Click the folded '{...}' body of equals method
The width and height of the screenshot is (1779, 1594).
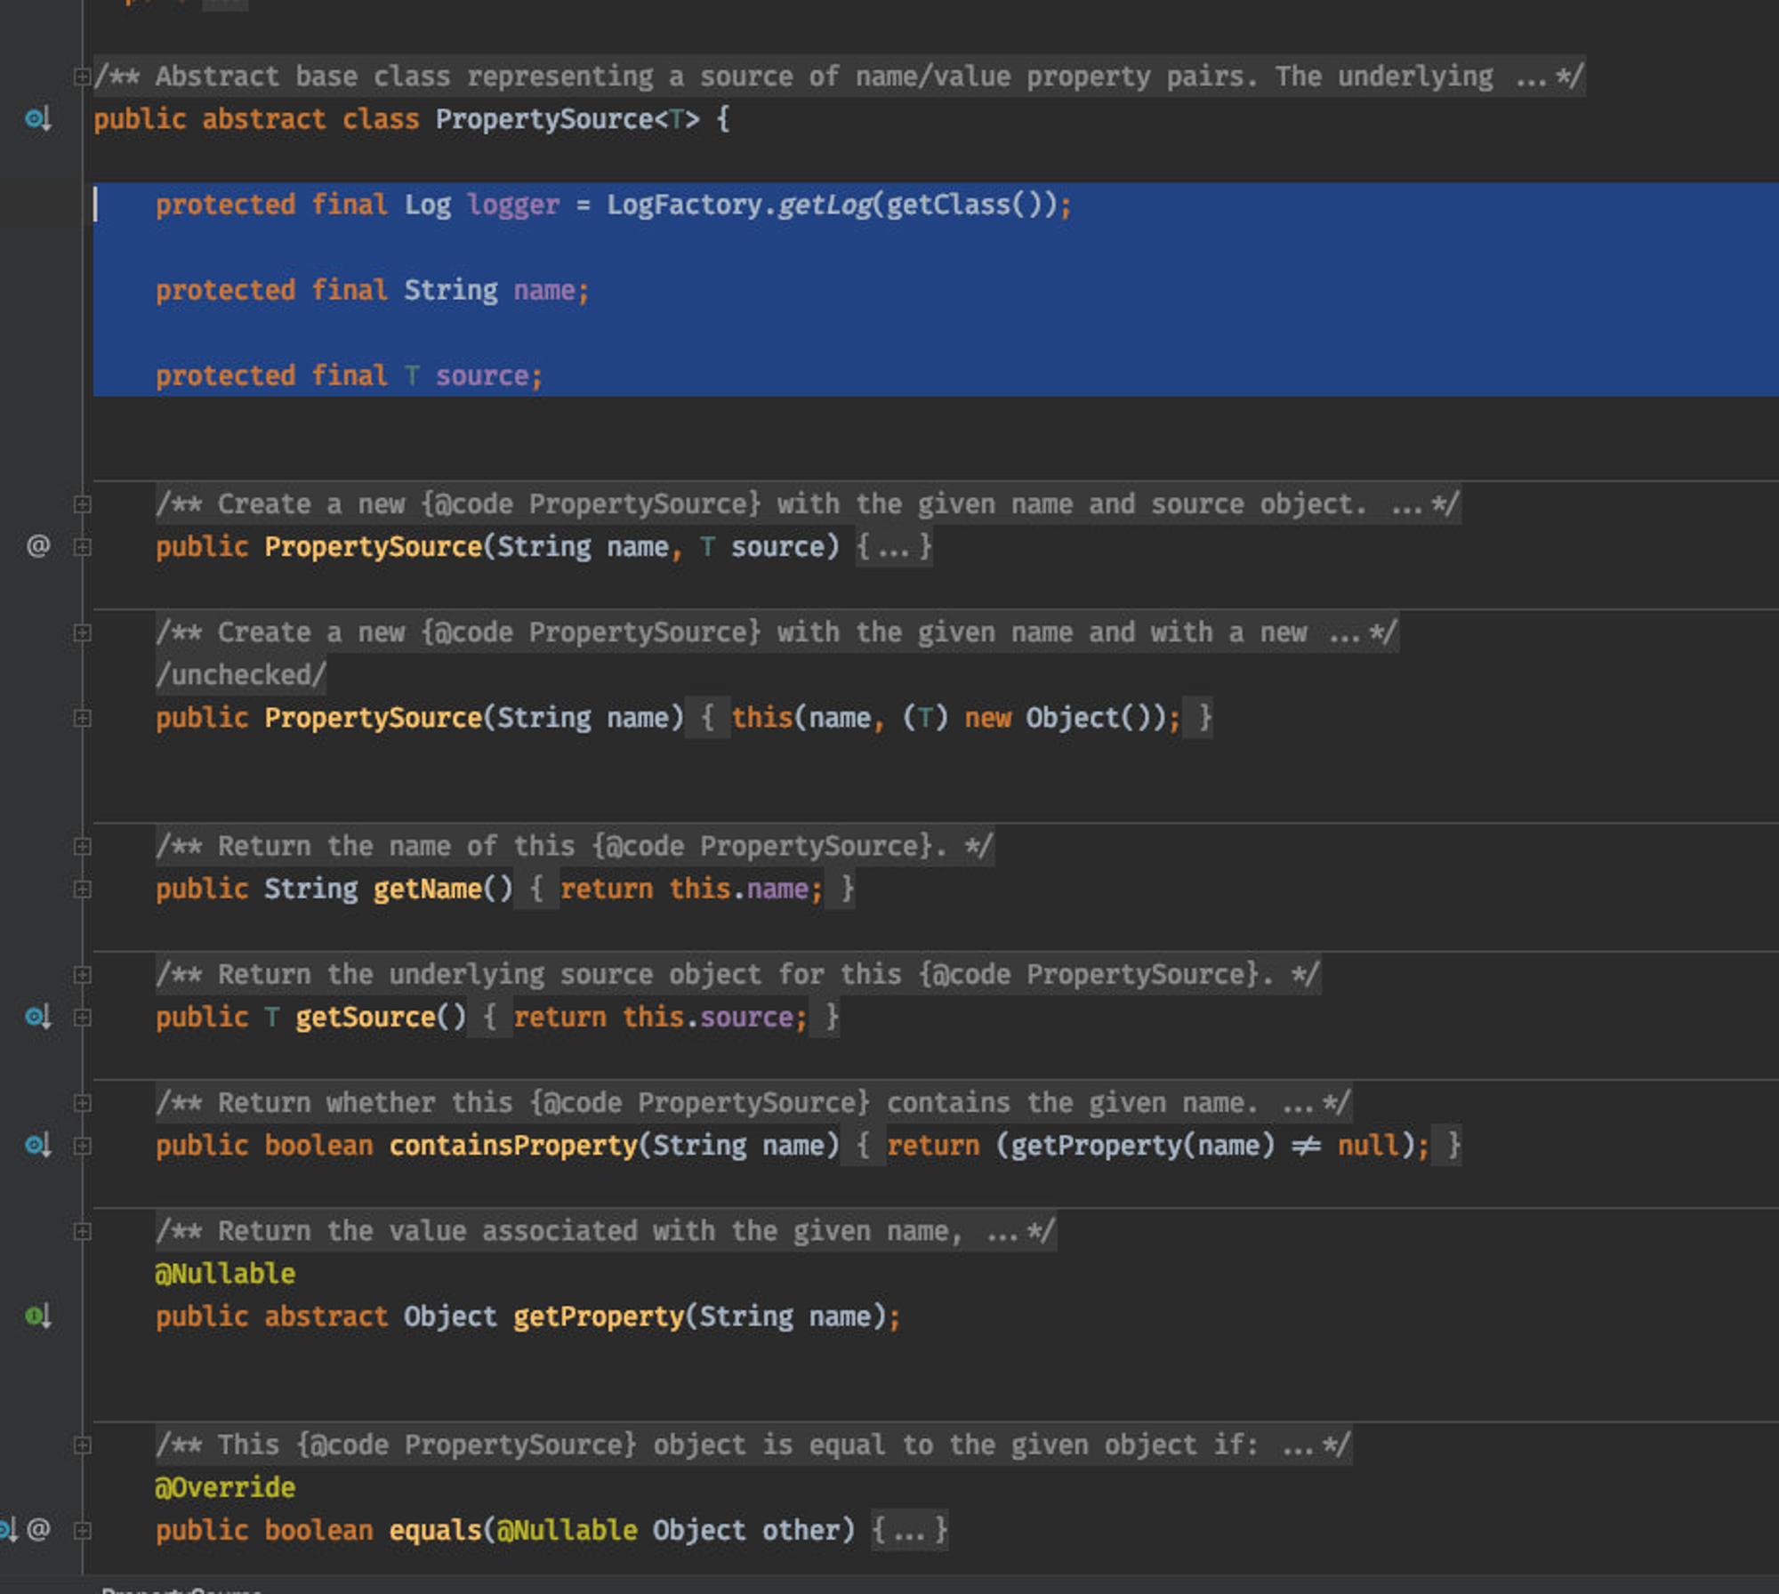pyautogui.click(x=909, y=1530)
